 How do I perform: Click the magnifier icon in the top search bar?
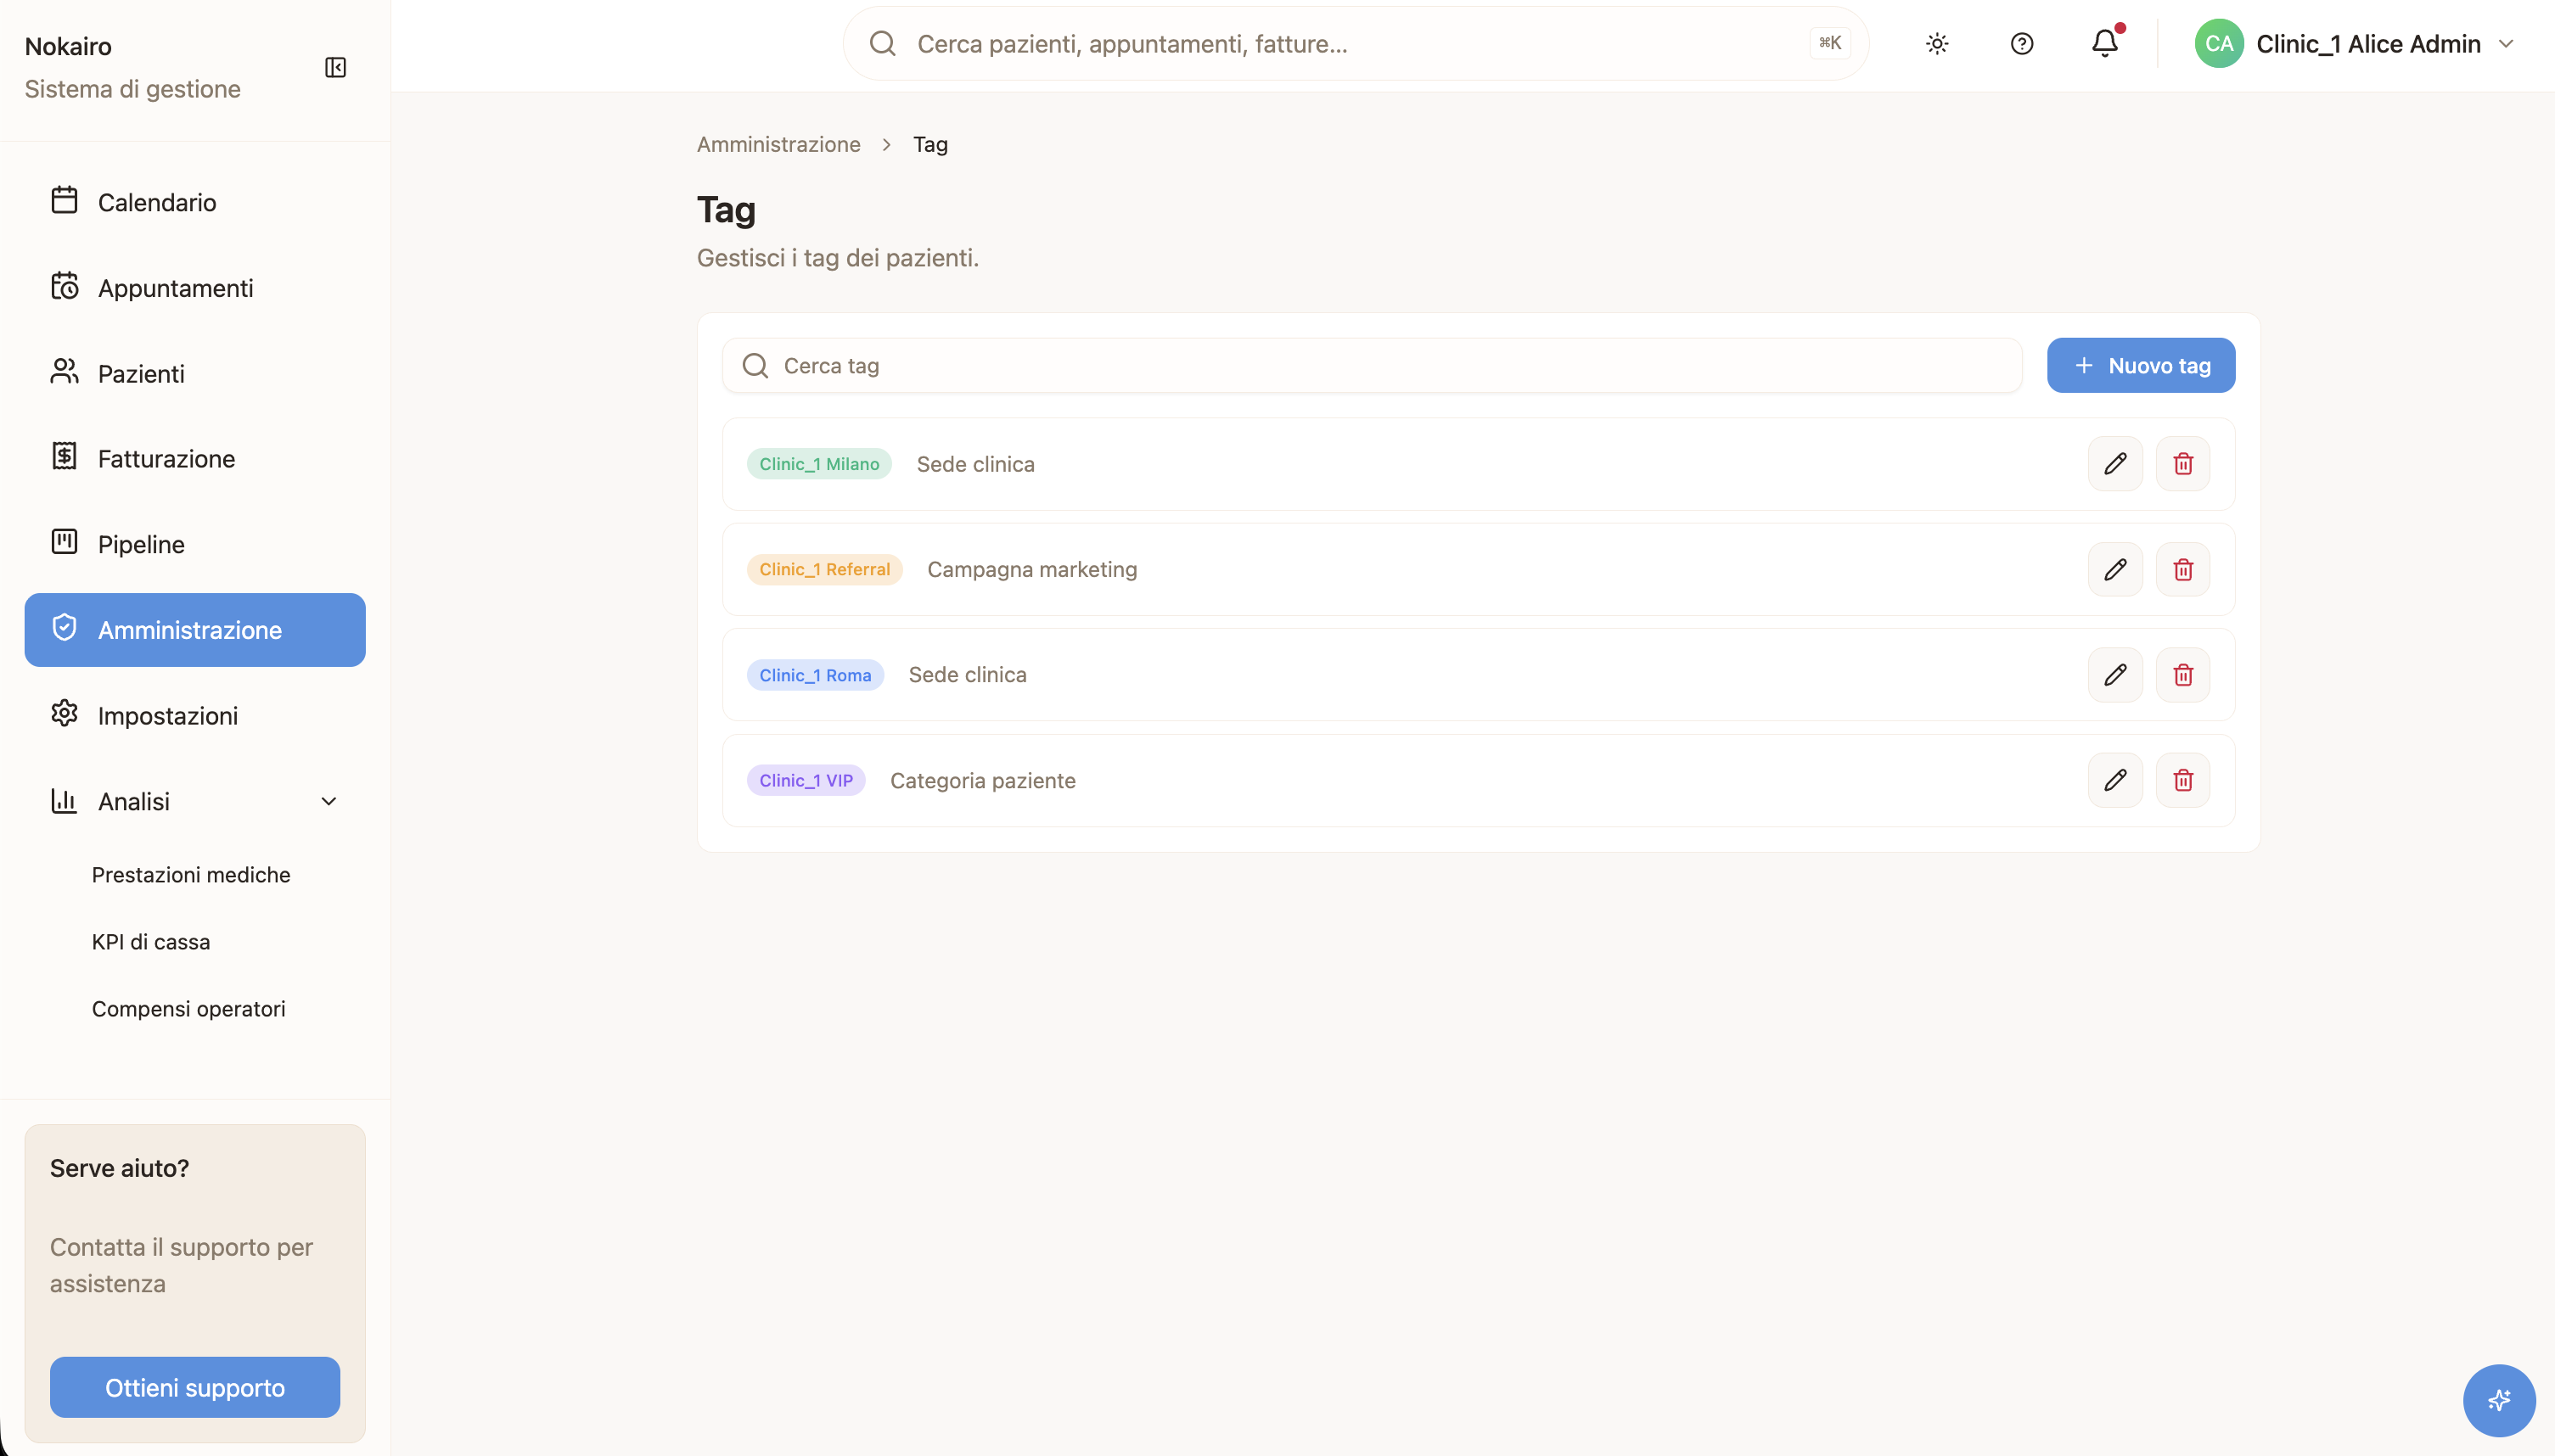[x=881, y=44]
